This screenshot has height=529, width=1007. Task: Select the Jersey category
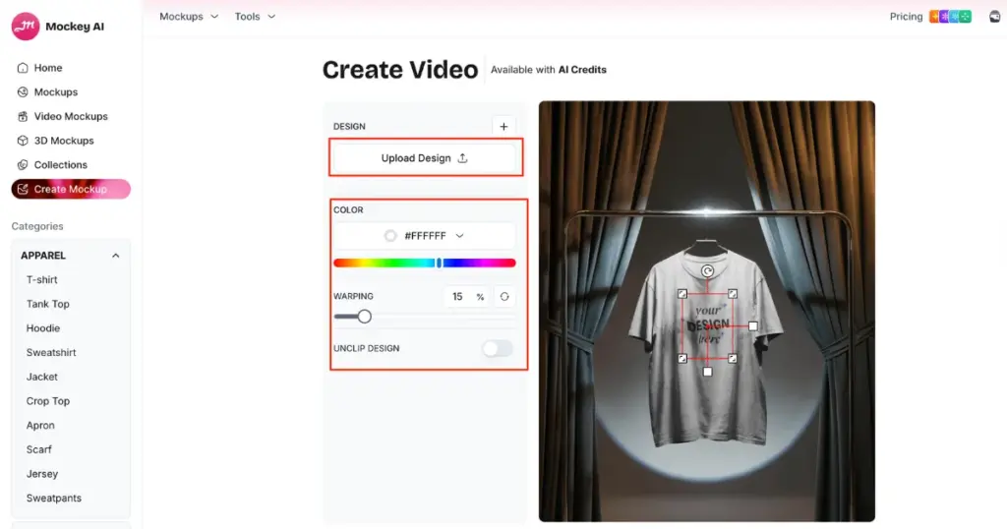pos(41,474)
